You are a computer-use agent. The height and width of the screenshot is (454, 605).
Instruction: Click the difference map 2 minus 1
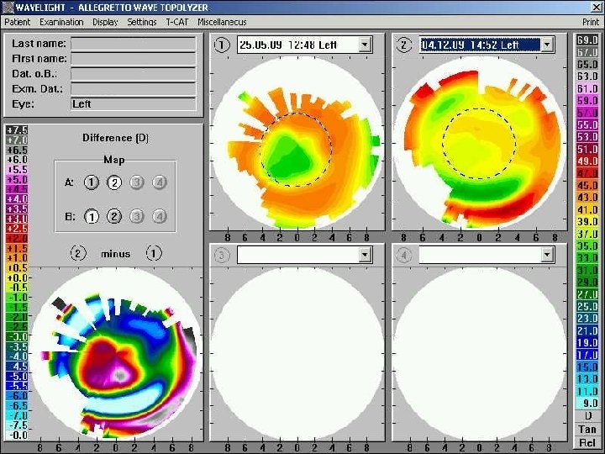[x=116, y=355]
